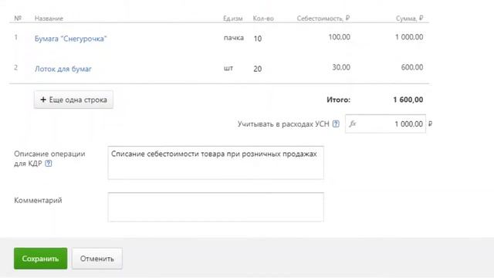Click the fx formula icon in УСН field
Image resolution: width=494 pixels, height=278 pixels.
(x=353, y=124)
